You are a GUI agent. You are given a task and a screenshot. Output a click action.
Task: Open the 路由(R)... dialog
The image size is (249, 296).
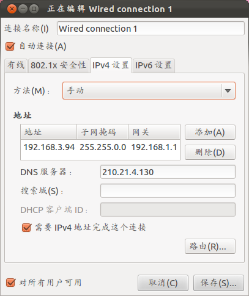pyautogui.click(x=210, y=247)
